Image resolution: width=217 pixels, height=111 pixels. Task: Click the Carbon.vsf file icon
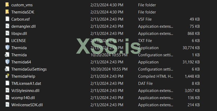[7, 19]
